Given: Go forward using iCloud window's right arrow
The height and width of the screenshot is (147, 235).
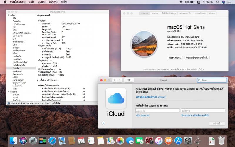Looking at the screenshot, I should [120, 80].
